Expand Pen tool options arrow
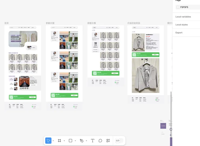The image size is (200, 146). pos(86,141)
